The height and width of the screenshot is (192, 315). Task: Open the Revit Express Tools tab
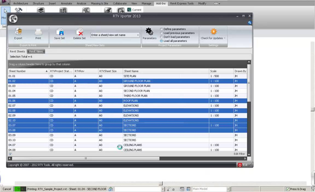click(182, 3)
